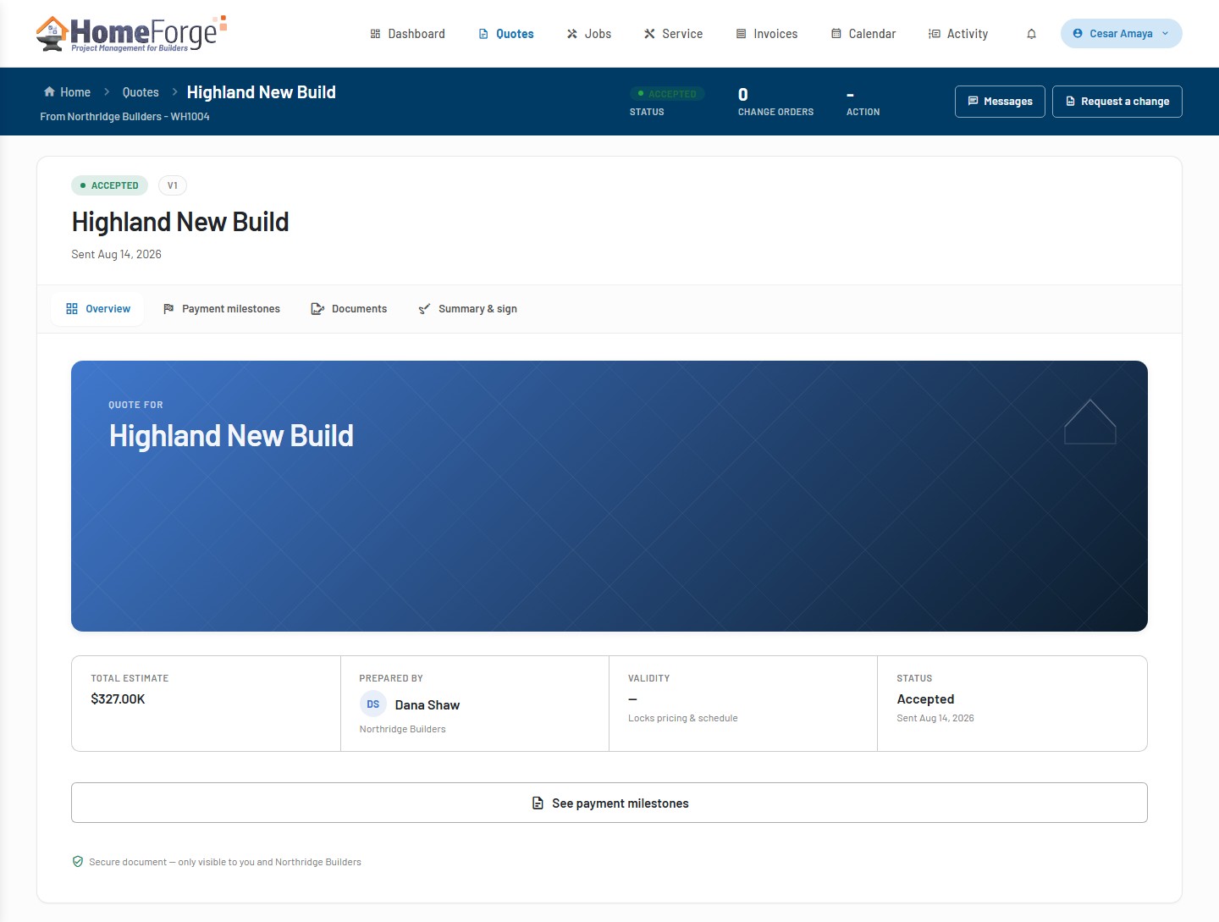The width and height of the screenshot is (1219, 922).
Task: Click the DS avatar for Dana Shaw
Action: pyautogui.click(x=373, y=704)
